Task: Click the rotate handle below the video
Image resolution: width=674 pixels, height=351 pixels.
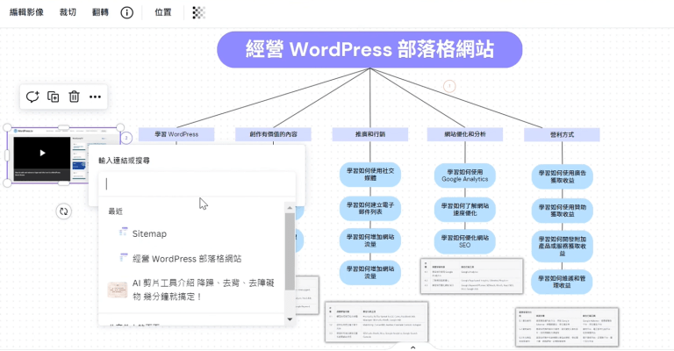Action: pyautogui.click(x=63, y=211)
